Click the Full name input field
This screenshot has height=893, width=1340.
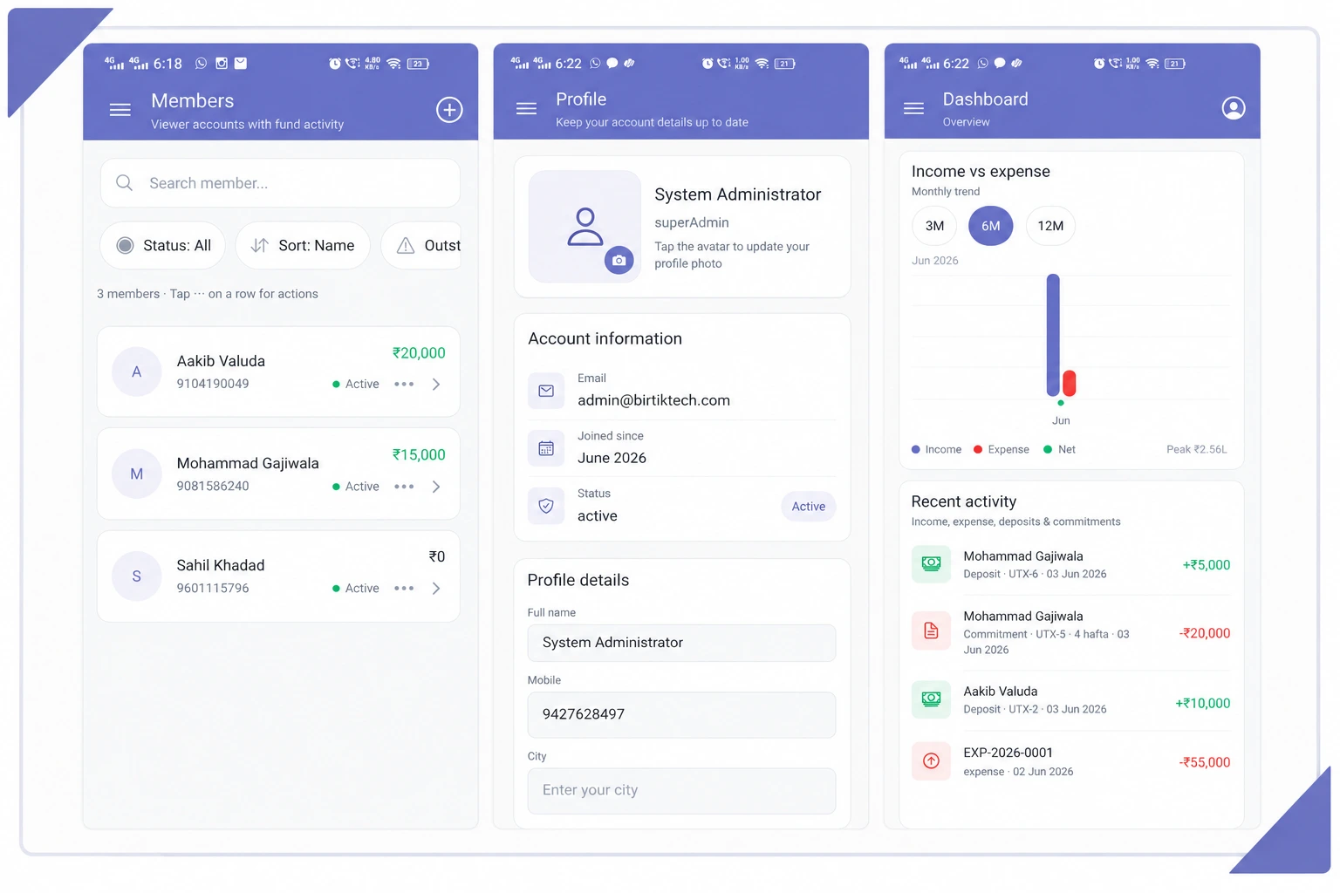click(x=681, y=643)
